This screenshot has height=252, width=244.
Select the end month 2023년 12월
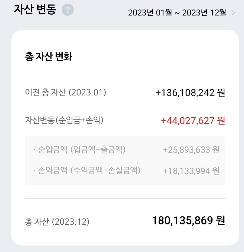click(204, 13)
